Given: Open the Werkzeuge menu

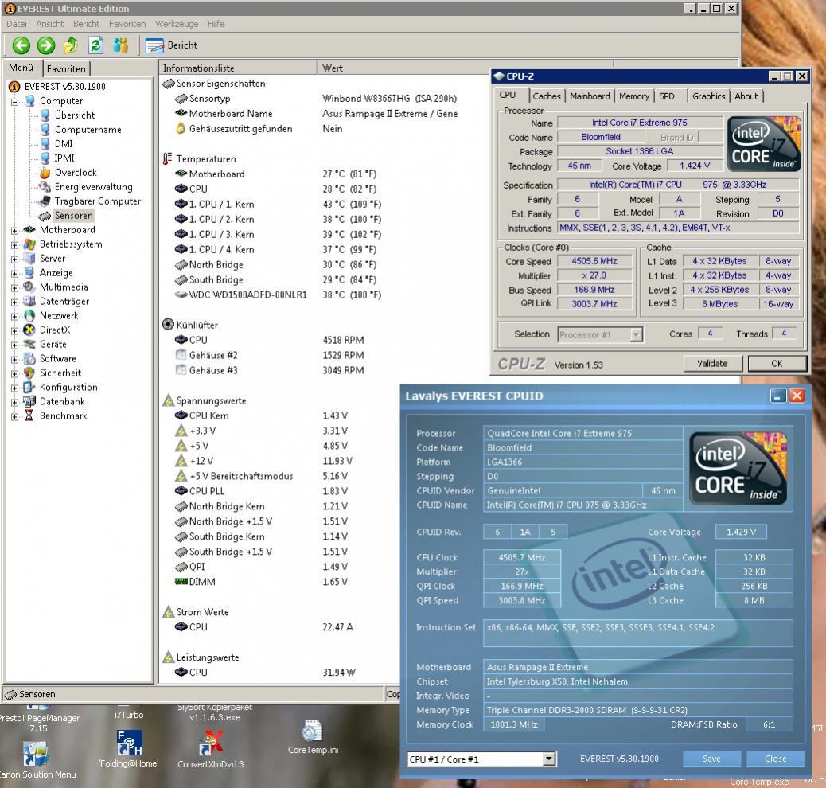Looking at the screenshot, I should [x=177, y=24].
